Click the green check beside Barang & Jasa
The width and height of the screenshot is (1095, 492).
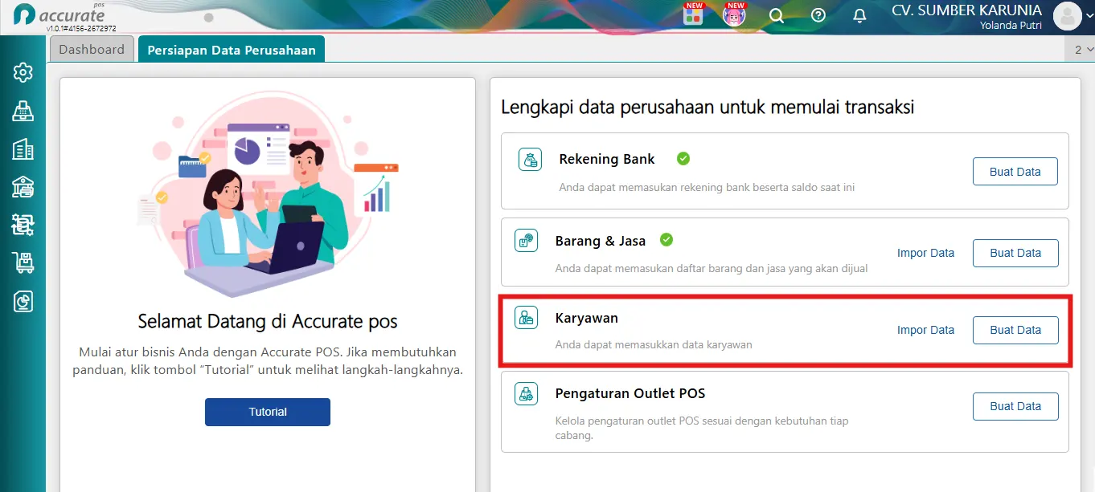666,239
